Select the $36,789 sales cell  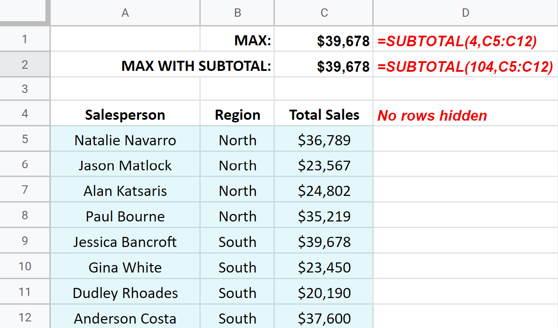click(x=324, y=139)
